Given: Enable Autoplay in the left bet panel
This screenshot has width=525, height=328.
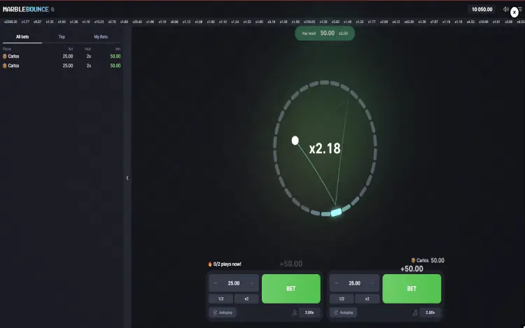Looking at the screenshot, I should coord(223,313).
